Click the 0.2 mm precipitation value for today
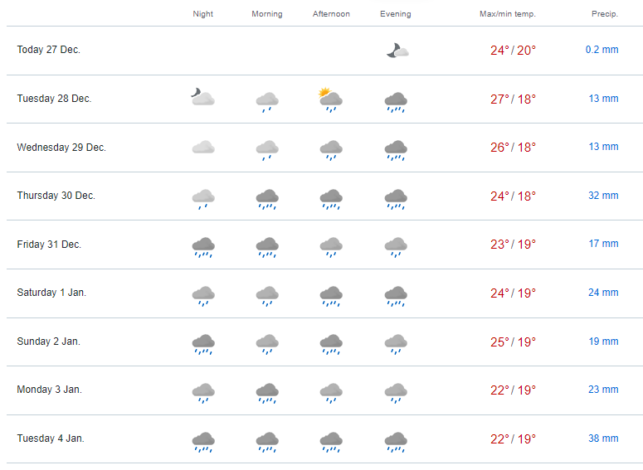This screenshot has height=470, width=643. pyautogui.click(x=602, y=50)
